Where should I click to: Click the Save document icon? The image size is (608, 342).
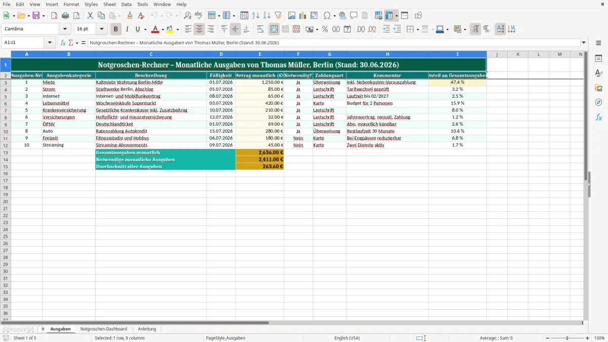[36, 16]
